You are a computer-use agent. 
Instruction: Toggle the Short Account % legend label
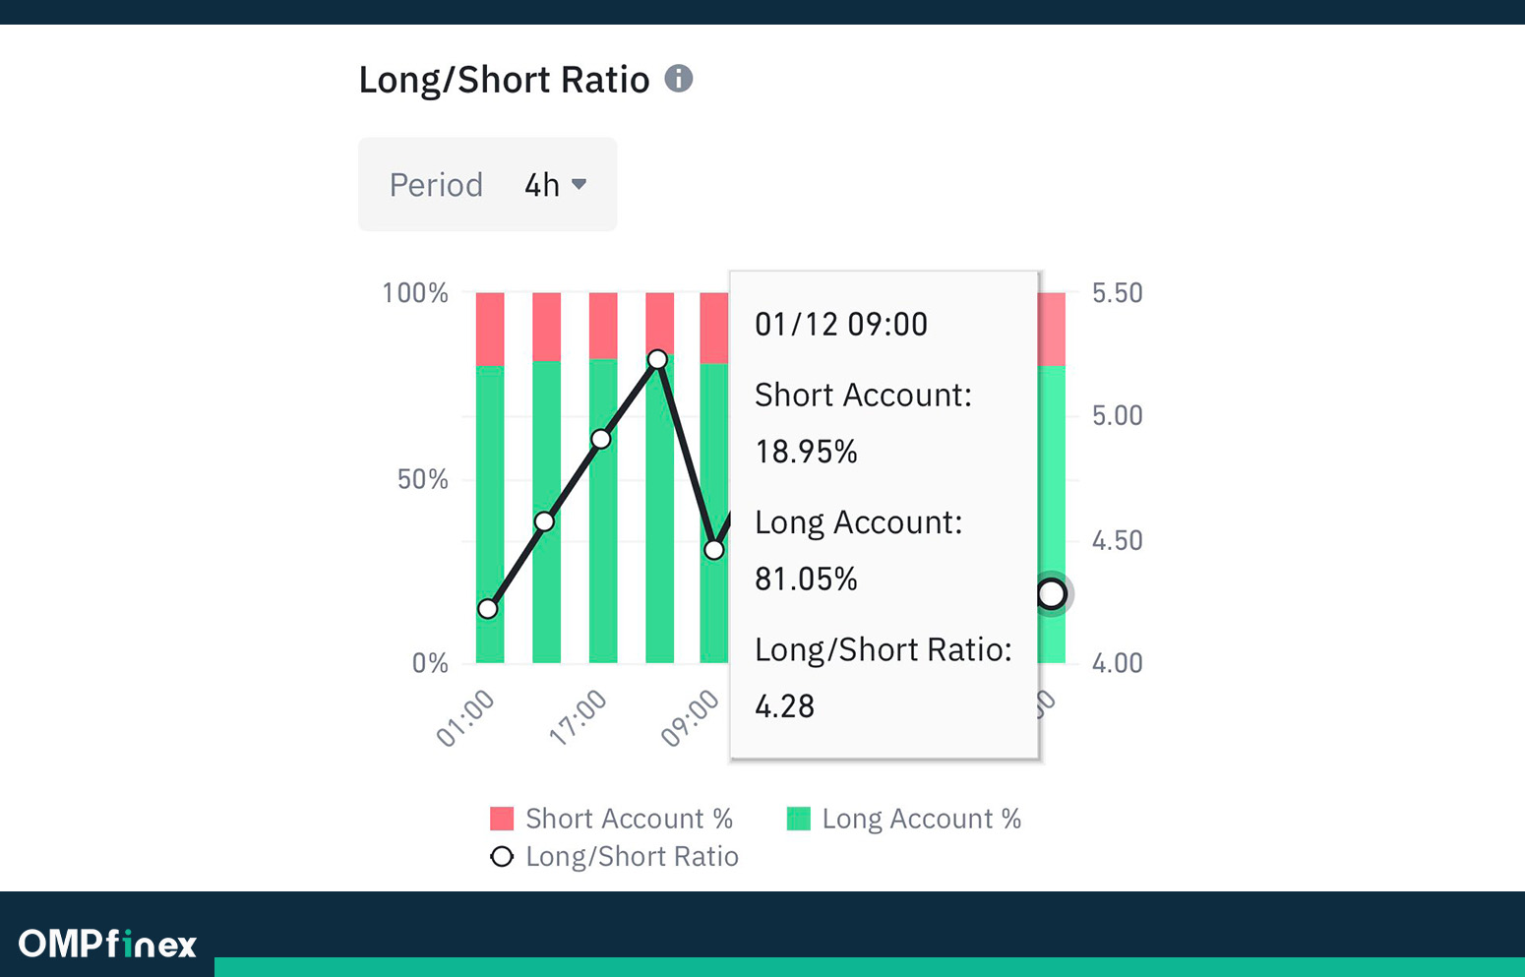tap(629, 819)
